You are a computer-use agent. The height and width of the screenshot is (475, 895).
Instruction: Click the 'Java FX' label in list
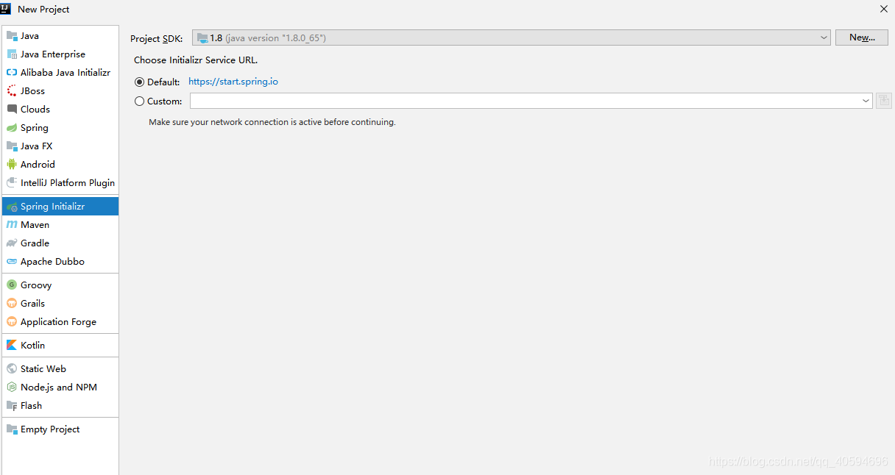pos(36,146)
